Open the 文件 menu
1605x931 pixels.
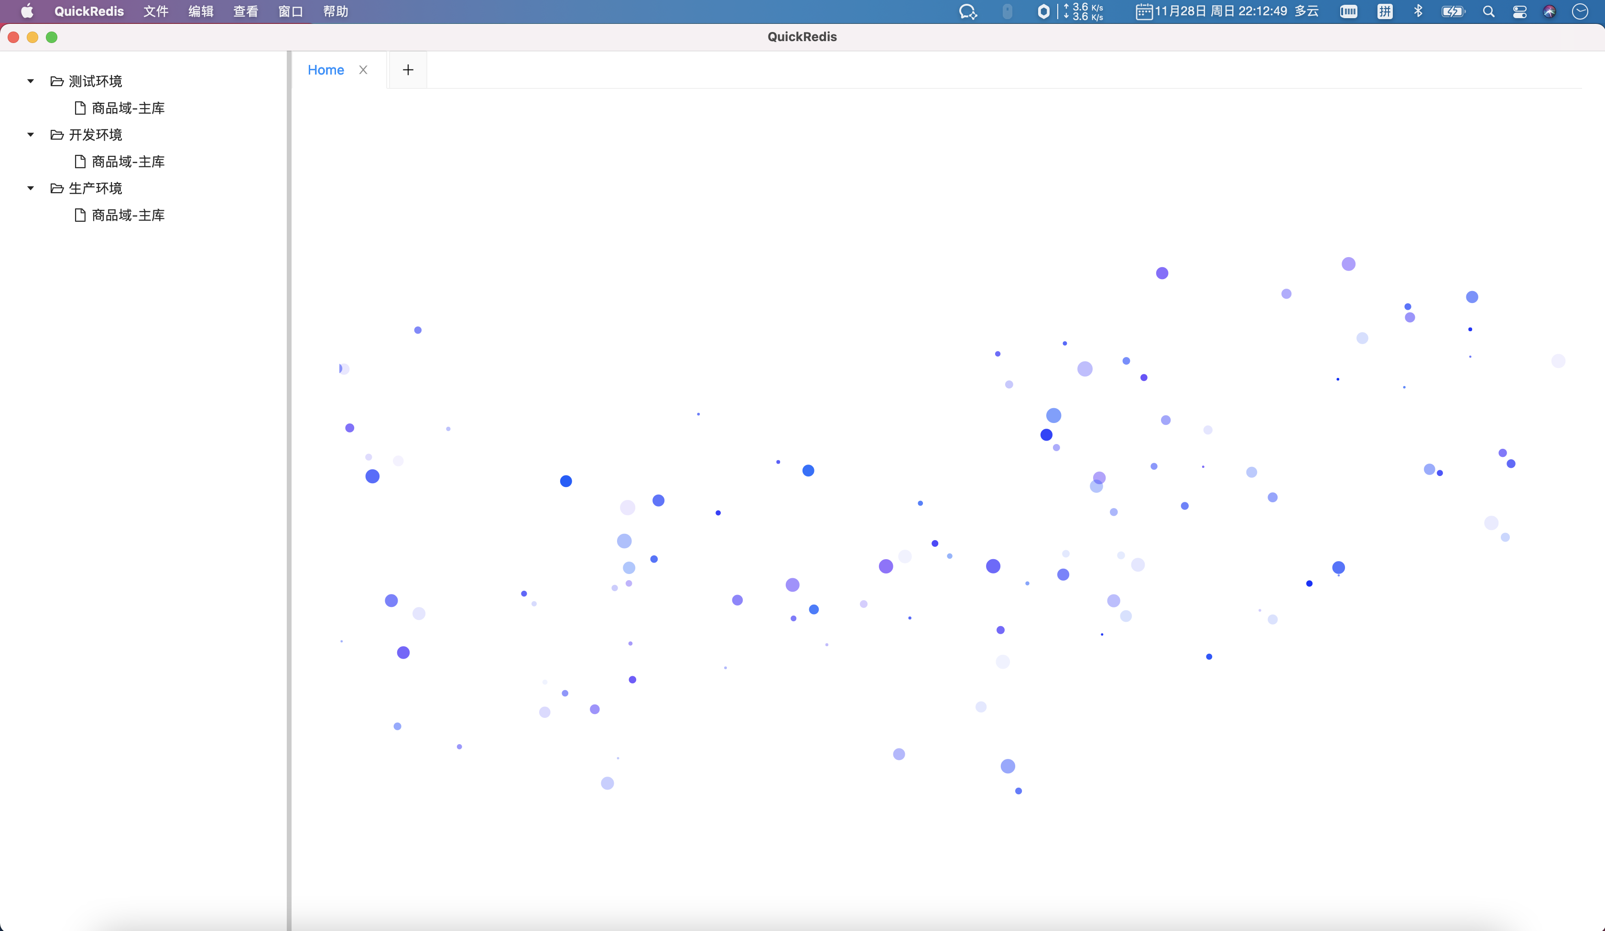pos(155,11)
